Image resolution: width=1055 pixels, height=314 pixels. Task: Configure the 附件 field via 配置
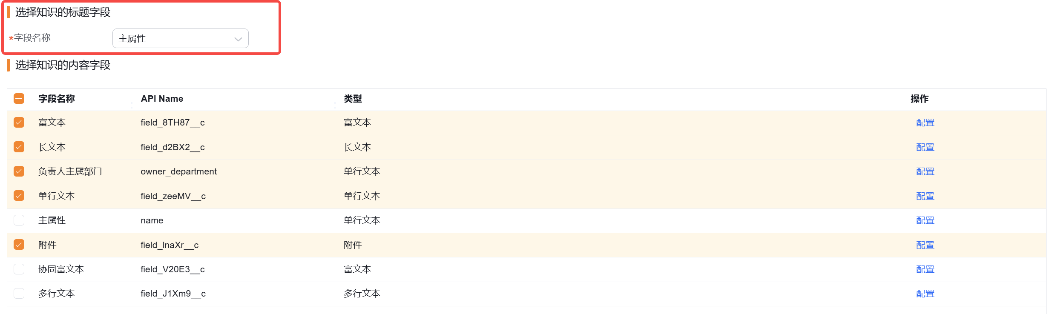[x=925, y=245]
